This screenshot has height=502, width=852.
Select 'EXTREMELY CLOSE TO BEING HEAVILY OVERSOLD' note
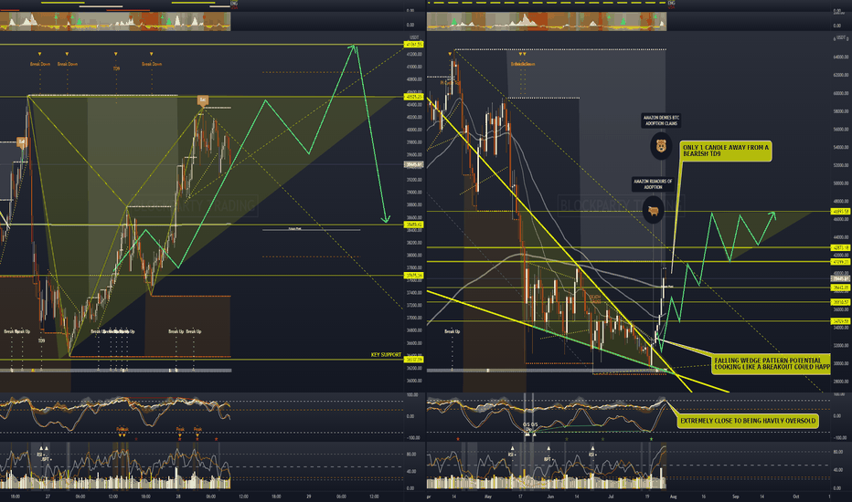click(x=748, y=421)
